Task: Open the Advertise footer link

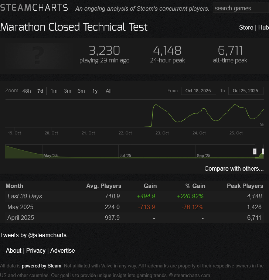Action: [x=62, y=251]
